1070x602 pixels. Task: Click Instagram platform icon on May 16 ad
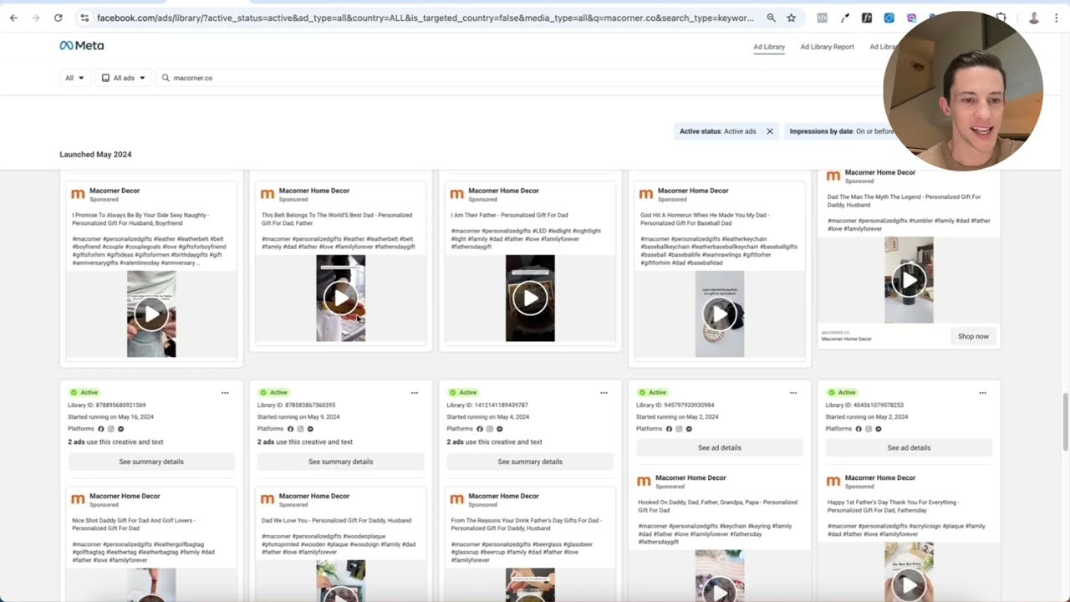[111, 429]
